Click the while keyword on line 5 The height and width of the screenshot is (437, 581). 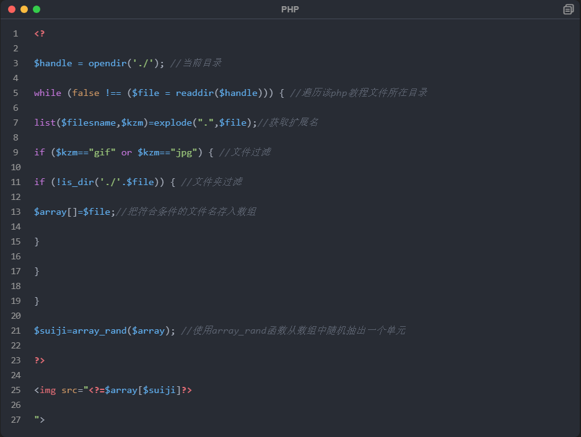[x=48, y=93]
